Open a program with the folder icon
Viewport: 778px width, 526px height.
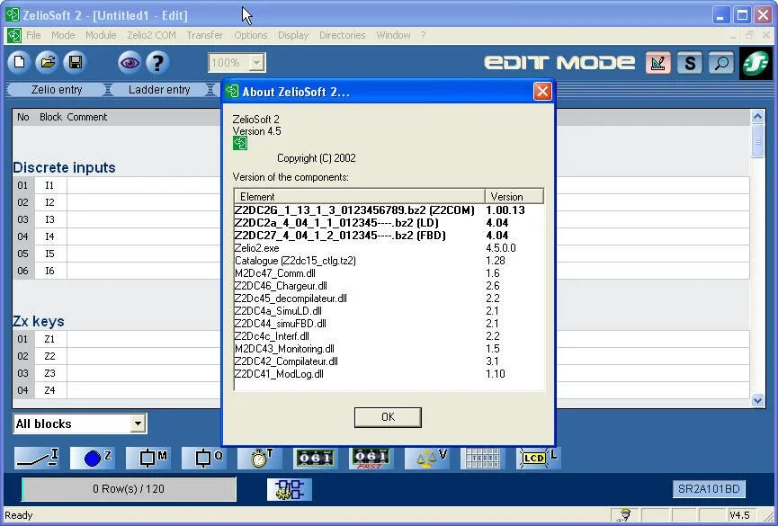tap(48, 62)
